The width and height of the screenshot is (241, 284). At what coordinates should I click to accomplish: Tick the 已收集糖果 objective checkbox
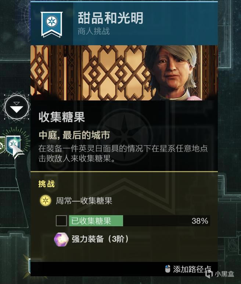pyautogui.click(x=61, y=221)
